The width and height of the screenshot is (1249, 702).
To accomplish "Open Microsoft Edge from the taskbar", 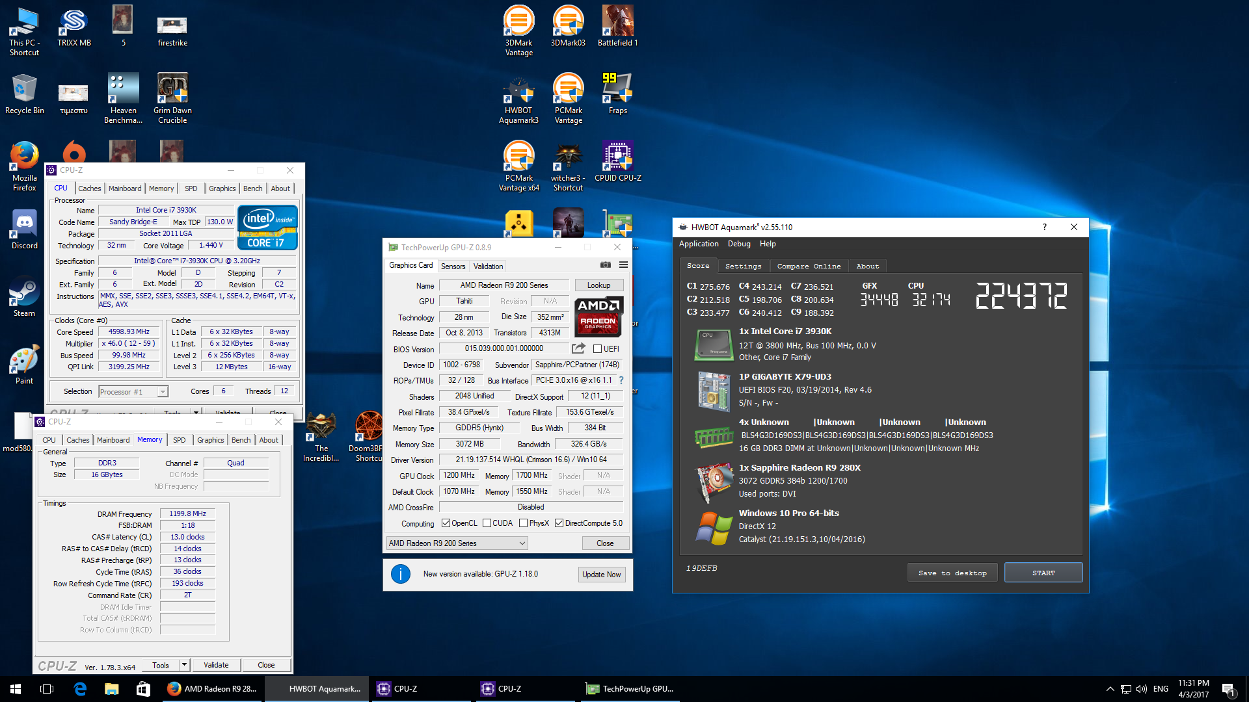I will tap(80, 689).
